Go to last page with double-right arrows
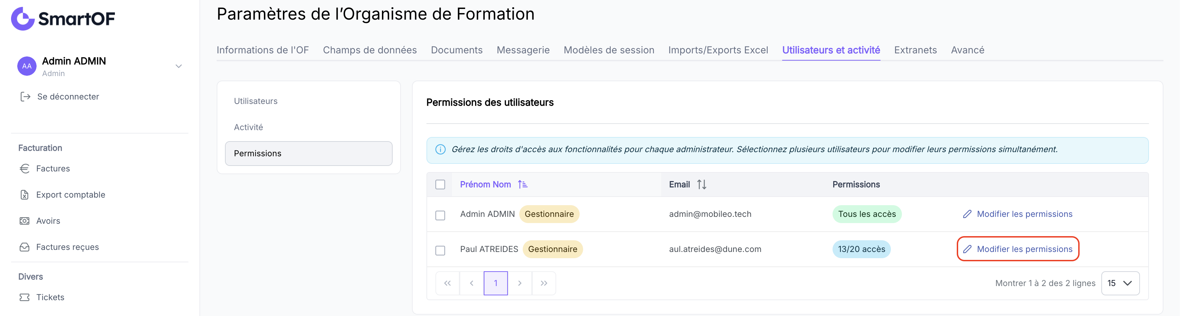The height and width of the screenshot is (316, 1180). (544, 283)
